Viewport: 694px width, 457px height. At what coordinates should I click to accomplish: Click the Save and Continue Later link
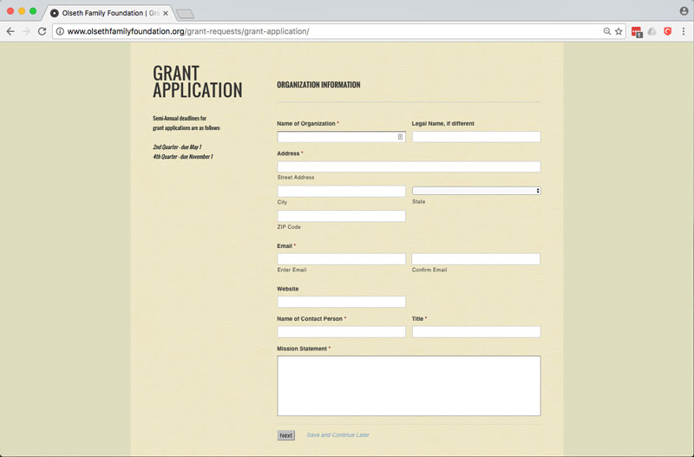(x=337, y=435)
